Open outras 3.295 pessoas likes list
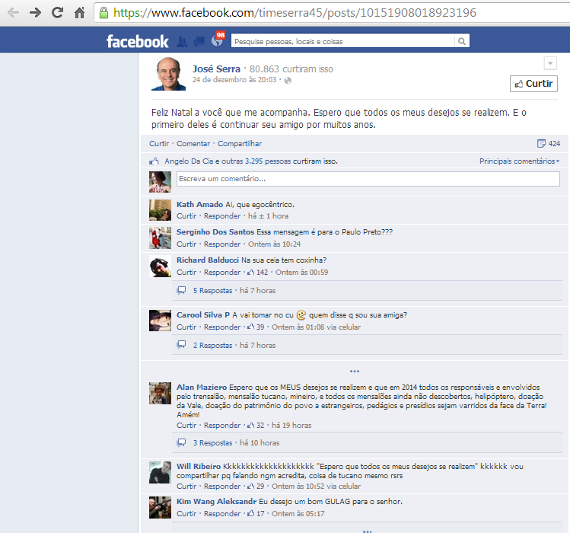The width and height of the screenshot is (570, 533). tap(256, 161)
